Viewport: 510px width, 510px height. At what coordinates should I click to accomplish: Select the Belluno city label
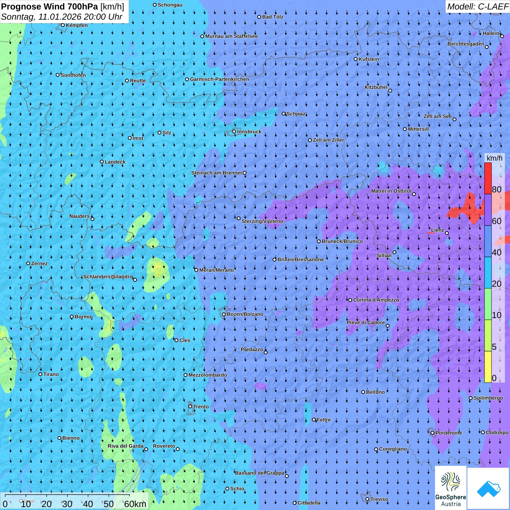click(375, 392)
